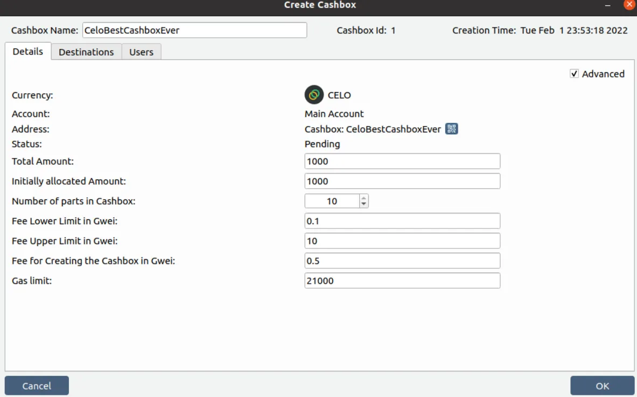The width and height of the screenshot is (637, 397).
Task: Increase number of parts with the up arrow
Action: click(x=363, y=198)
